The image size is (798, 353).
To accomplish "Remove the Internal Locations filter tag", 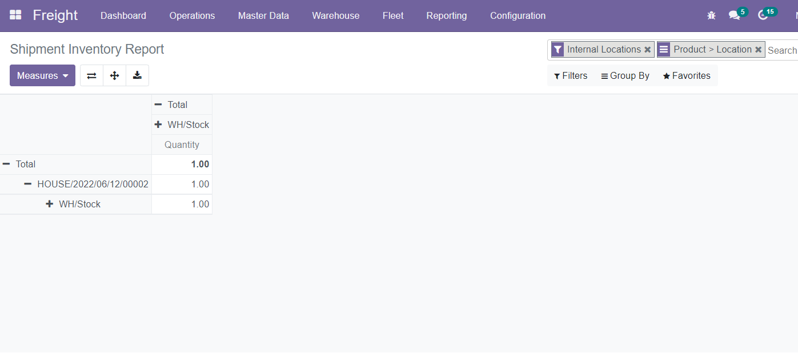I will pos(647,50).
